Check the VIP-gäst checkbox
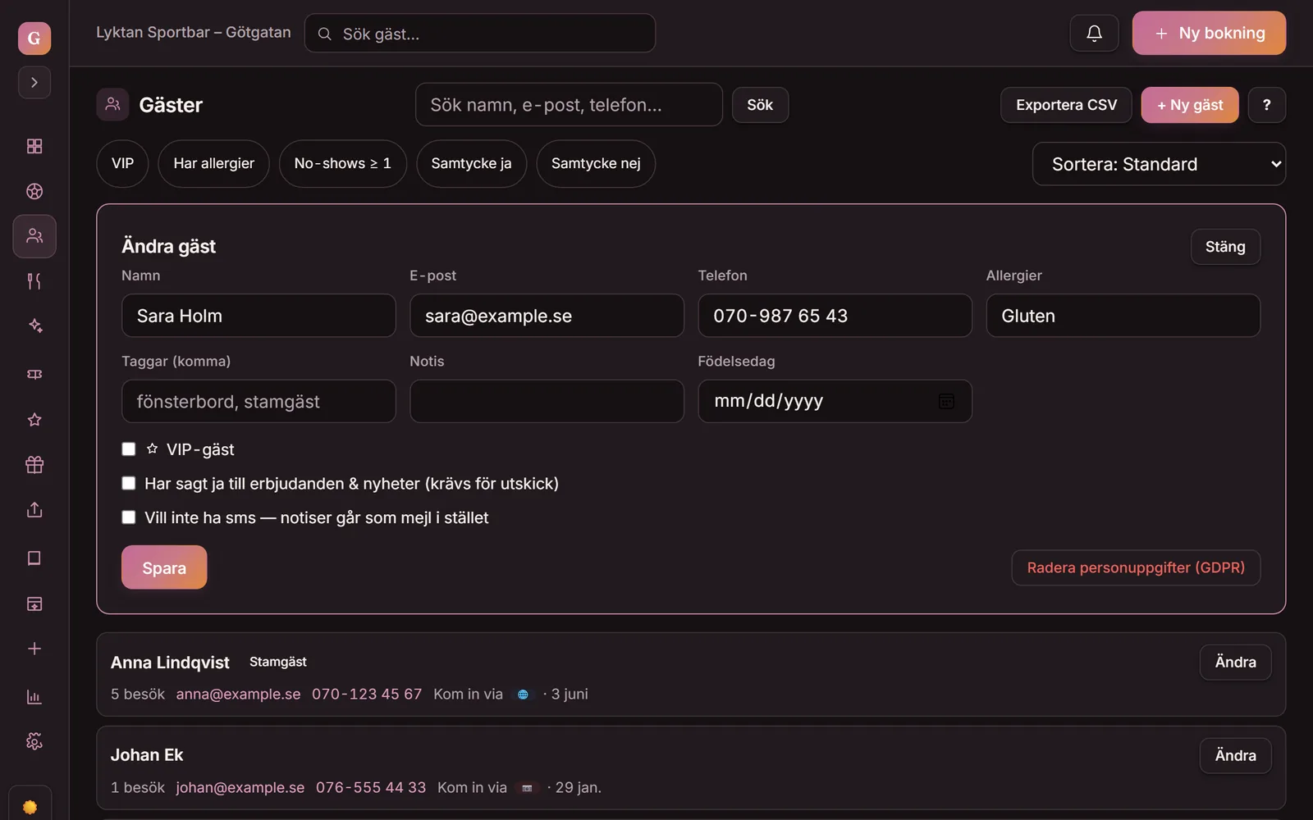 (129, 449)
